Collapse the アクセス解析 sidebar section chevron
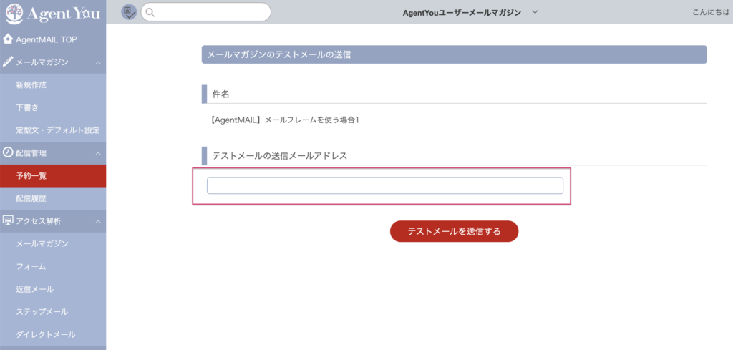This screenshot has height=350, width=733. tap(98, 221)
